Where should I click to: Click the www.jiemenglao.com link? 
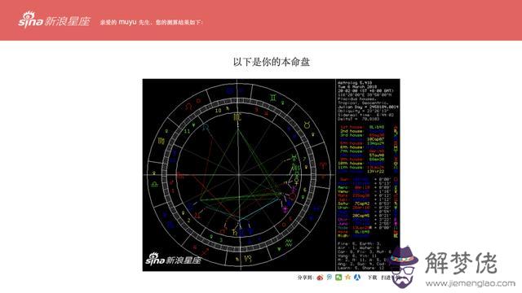(x=471, y=283)
